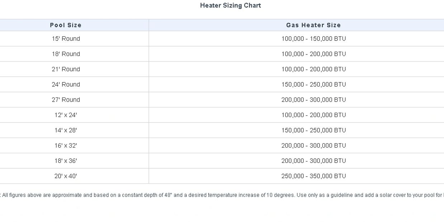This screenshot has height=222, width=444.
Task: Click heater size for the 14' x 28' pool
Action: click(313, 130)
